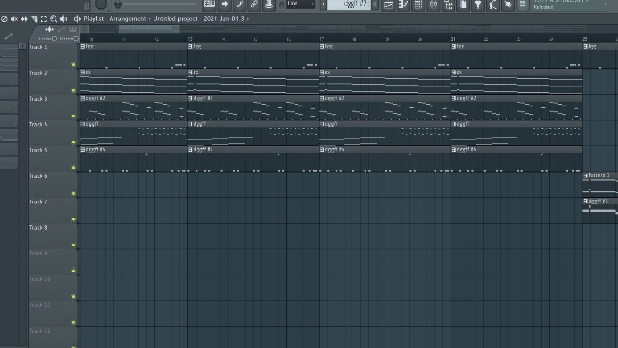Pick the Zoom magnifier tool
The height and width of the screenshot is (348, 618).
point(54,19)
